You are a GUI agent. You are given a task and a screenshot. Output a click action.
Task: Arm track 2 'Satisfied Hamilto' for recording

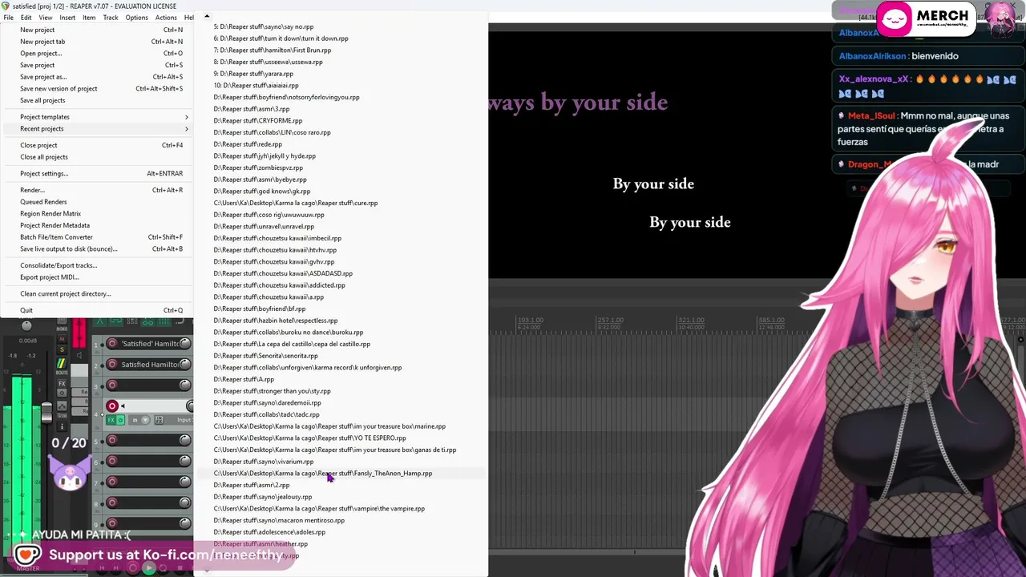pyautogui.click(x=112, y=365)
